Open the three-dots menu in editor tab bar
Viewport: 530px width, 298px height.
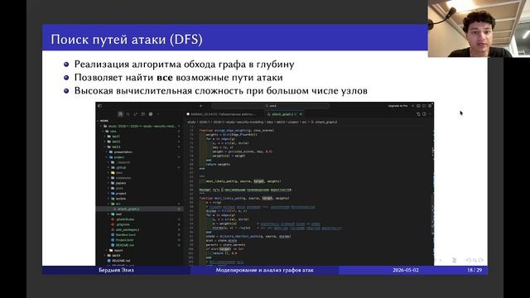430,114
